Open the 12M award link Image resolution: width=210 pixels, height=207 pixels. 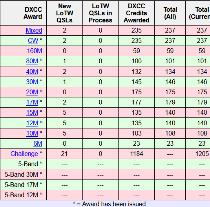(x=32, y=123)
